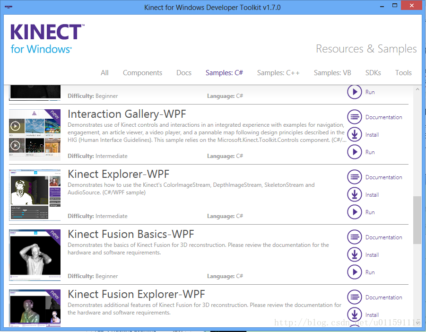
Task: Click Run play icon for Kinect Fusion Basics-WPF
Action: click(354, 271)
